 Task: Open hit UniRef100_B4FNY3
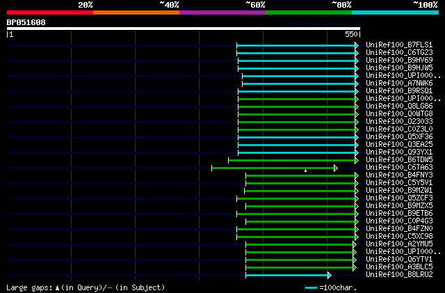coord(399,175)
